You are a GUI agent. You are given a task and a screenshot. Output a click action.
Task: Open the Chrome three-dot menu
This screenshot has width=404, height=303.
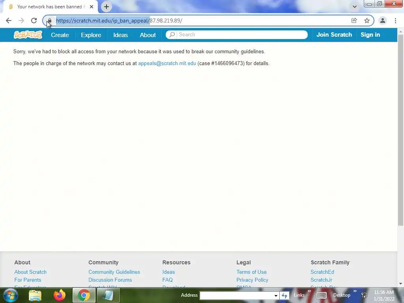click(x=395, y=21)
